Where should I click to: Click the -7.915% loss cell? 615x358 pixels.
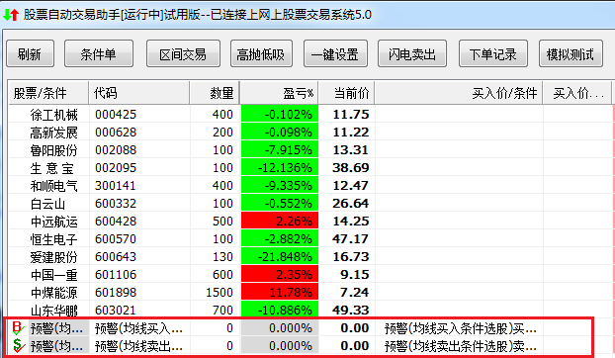click(x=280, y=149)
